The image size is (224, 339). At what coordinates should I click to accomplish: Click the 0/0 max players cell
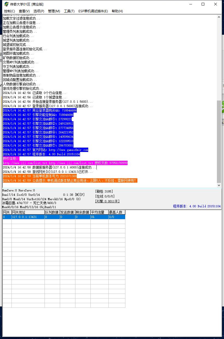click(117, 217)
